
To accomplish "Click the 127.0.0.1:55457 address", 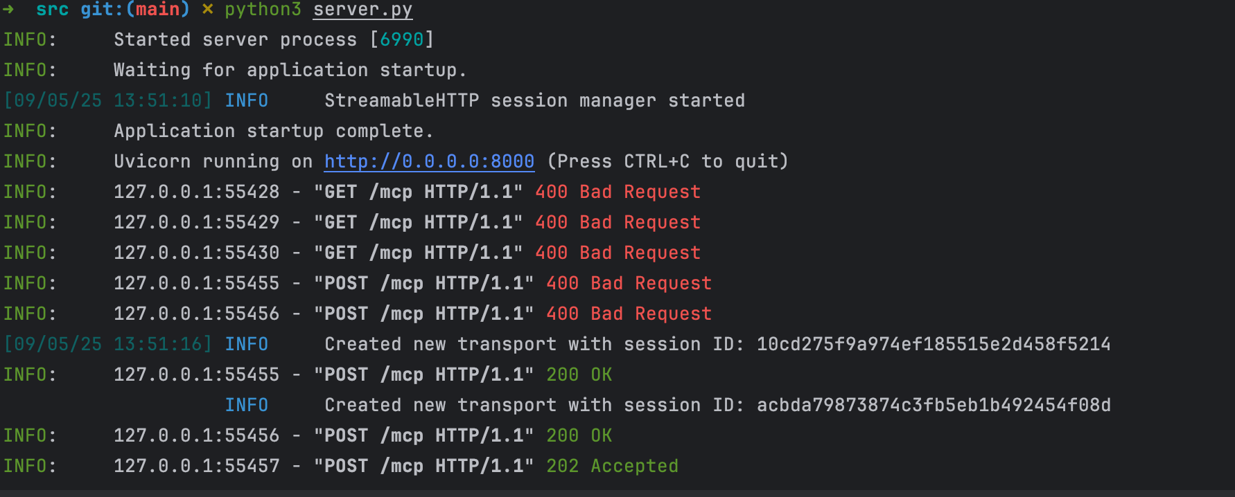I will click(x=196, y=466).
